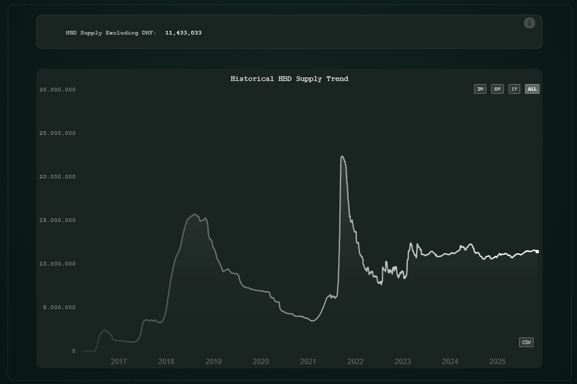Select the 3M time range
577x384 pixels.
480,89
